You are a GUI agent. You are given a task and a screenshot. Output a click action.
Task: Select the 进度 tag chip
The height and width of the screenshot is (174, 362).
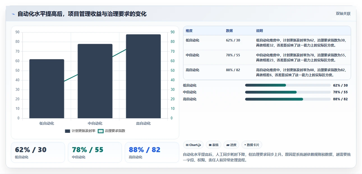pos(231,145)
